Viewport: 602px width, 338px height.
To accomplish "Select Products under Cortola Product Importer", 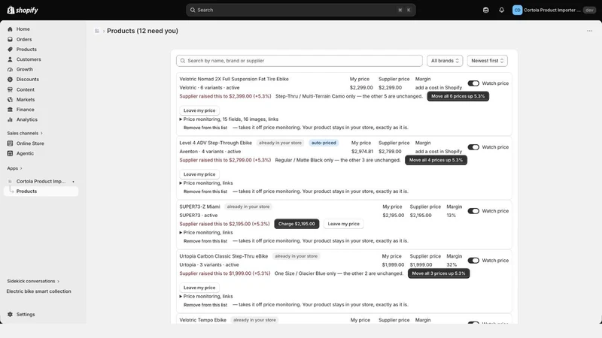I will click(x=41, y=192).
